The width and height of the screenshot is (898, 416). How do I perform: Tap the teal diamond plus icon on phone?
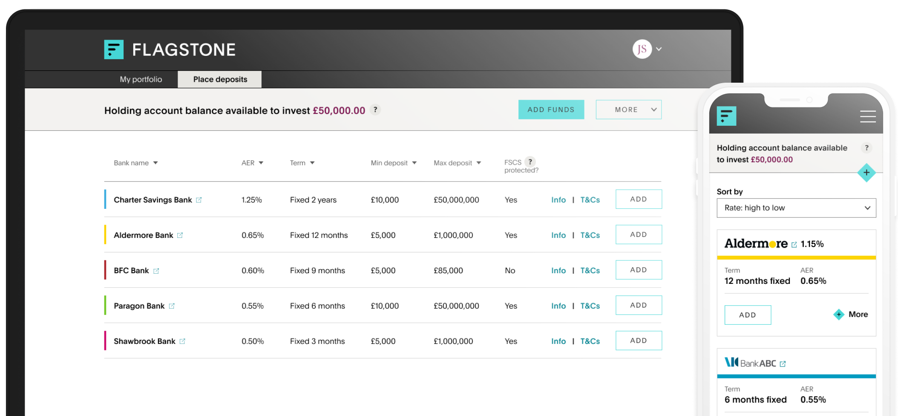(x=866, y=173)
